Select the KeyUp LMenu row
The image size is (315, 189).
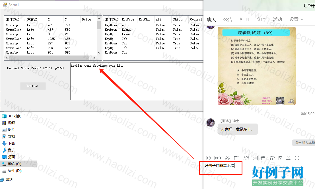point(153,34)
